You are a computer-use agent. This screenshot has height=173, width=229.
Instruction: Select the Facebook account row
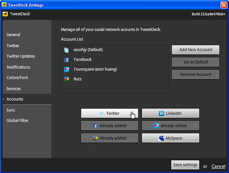click(x=114, y=60)
